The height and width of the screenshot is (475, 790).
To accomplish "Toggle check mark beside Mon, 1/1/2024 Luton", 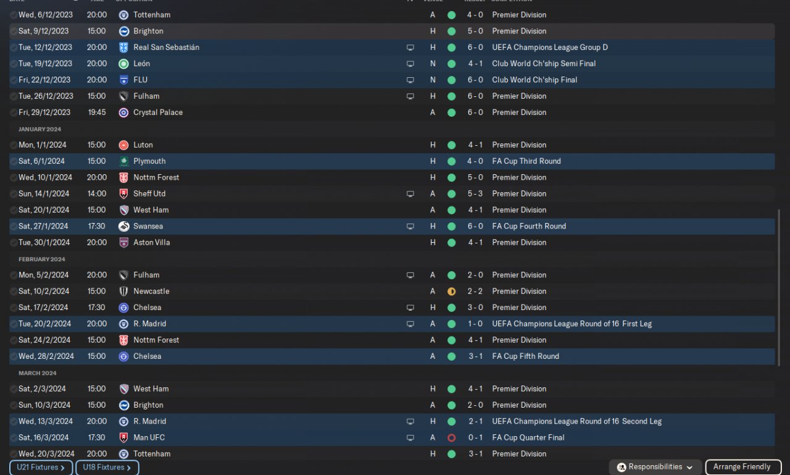I will click(x=14, y=145).
